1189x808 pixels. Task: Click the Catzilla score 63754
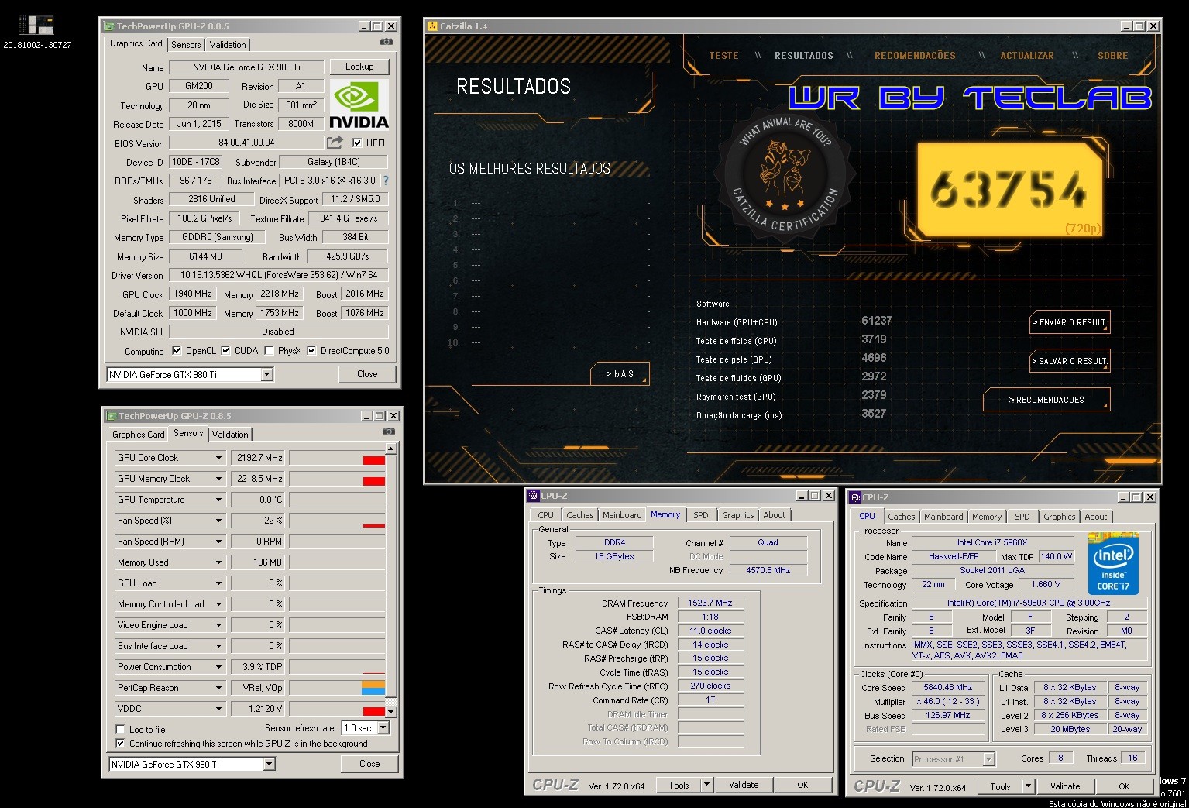coord(1009,190)
